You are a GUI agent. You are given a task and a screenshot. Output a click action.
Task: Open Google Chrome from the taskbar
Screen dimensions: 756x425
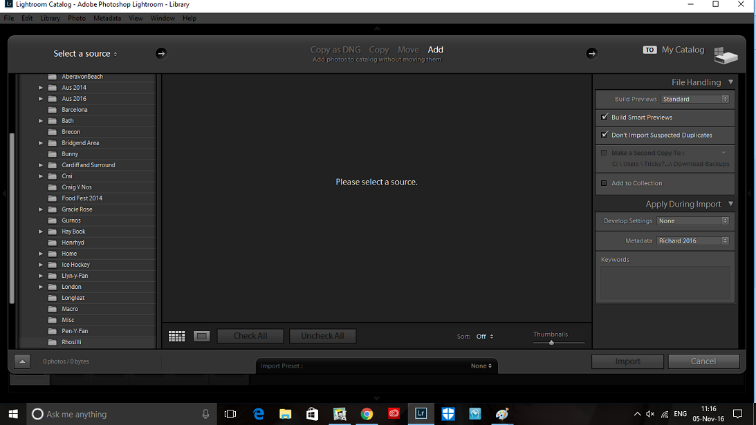pos(367,414)
